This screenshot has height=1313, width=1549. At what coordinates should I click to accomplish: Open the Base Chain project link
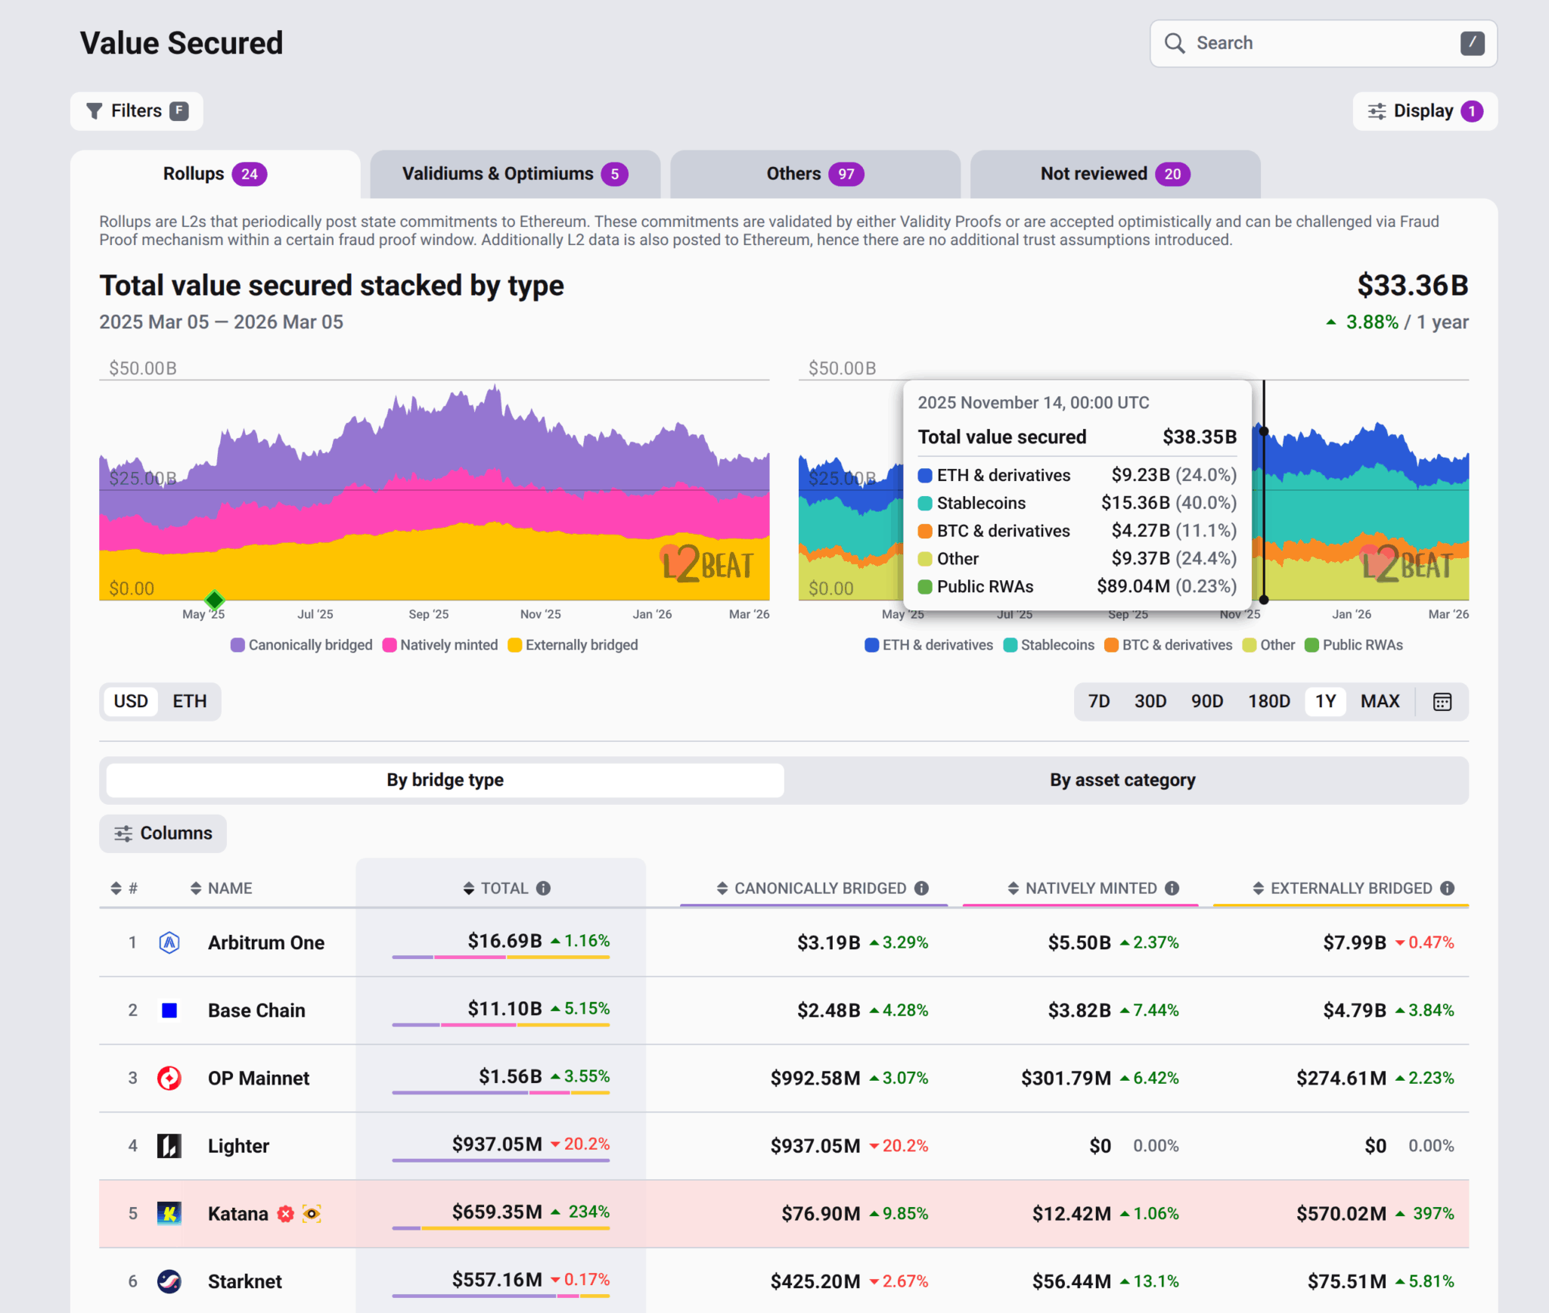point(256,1010)
